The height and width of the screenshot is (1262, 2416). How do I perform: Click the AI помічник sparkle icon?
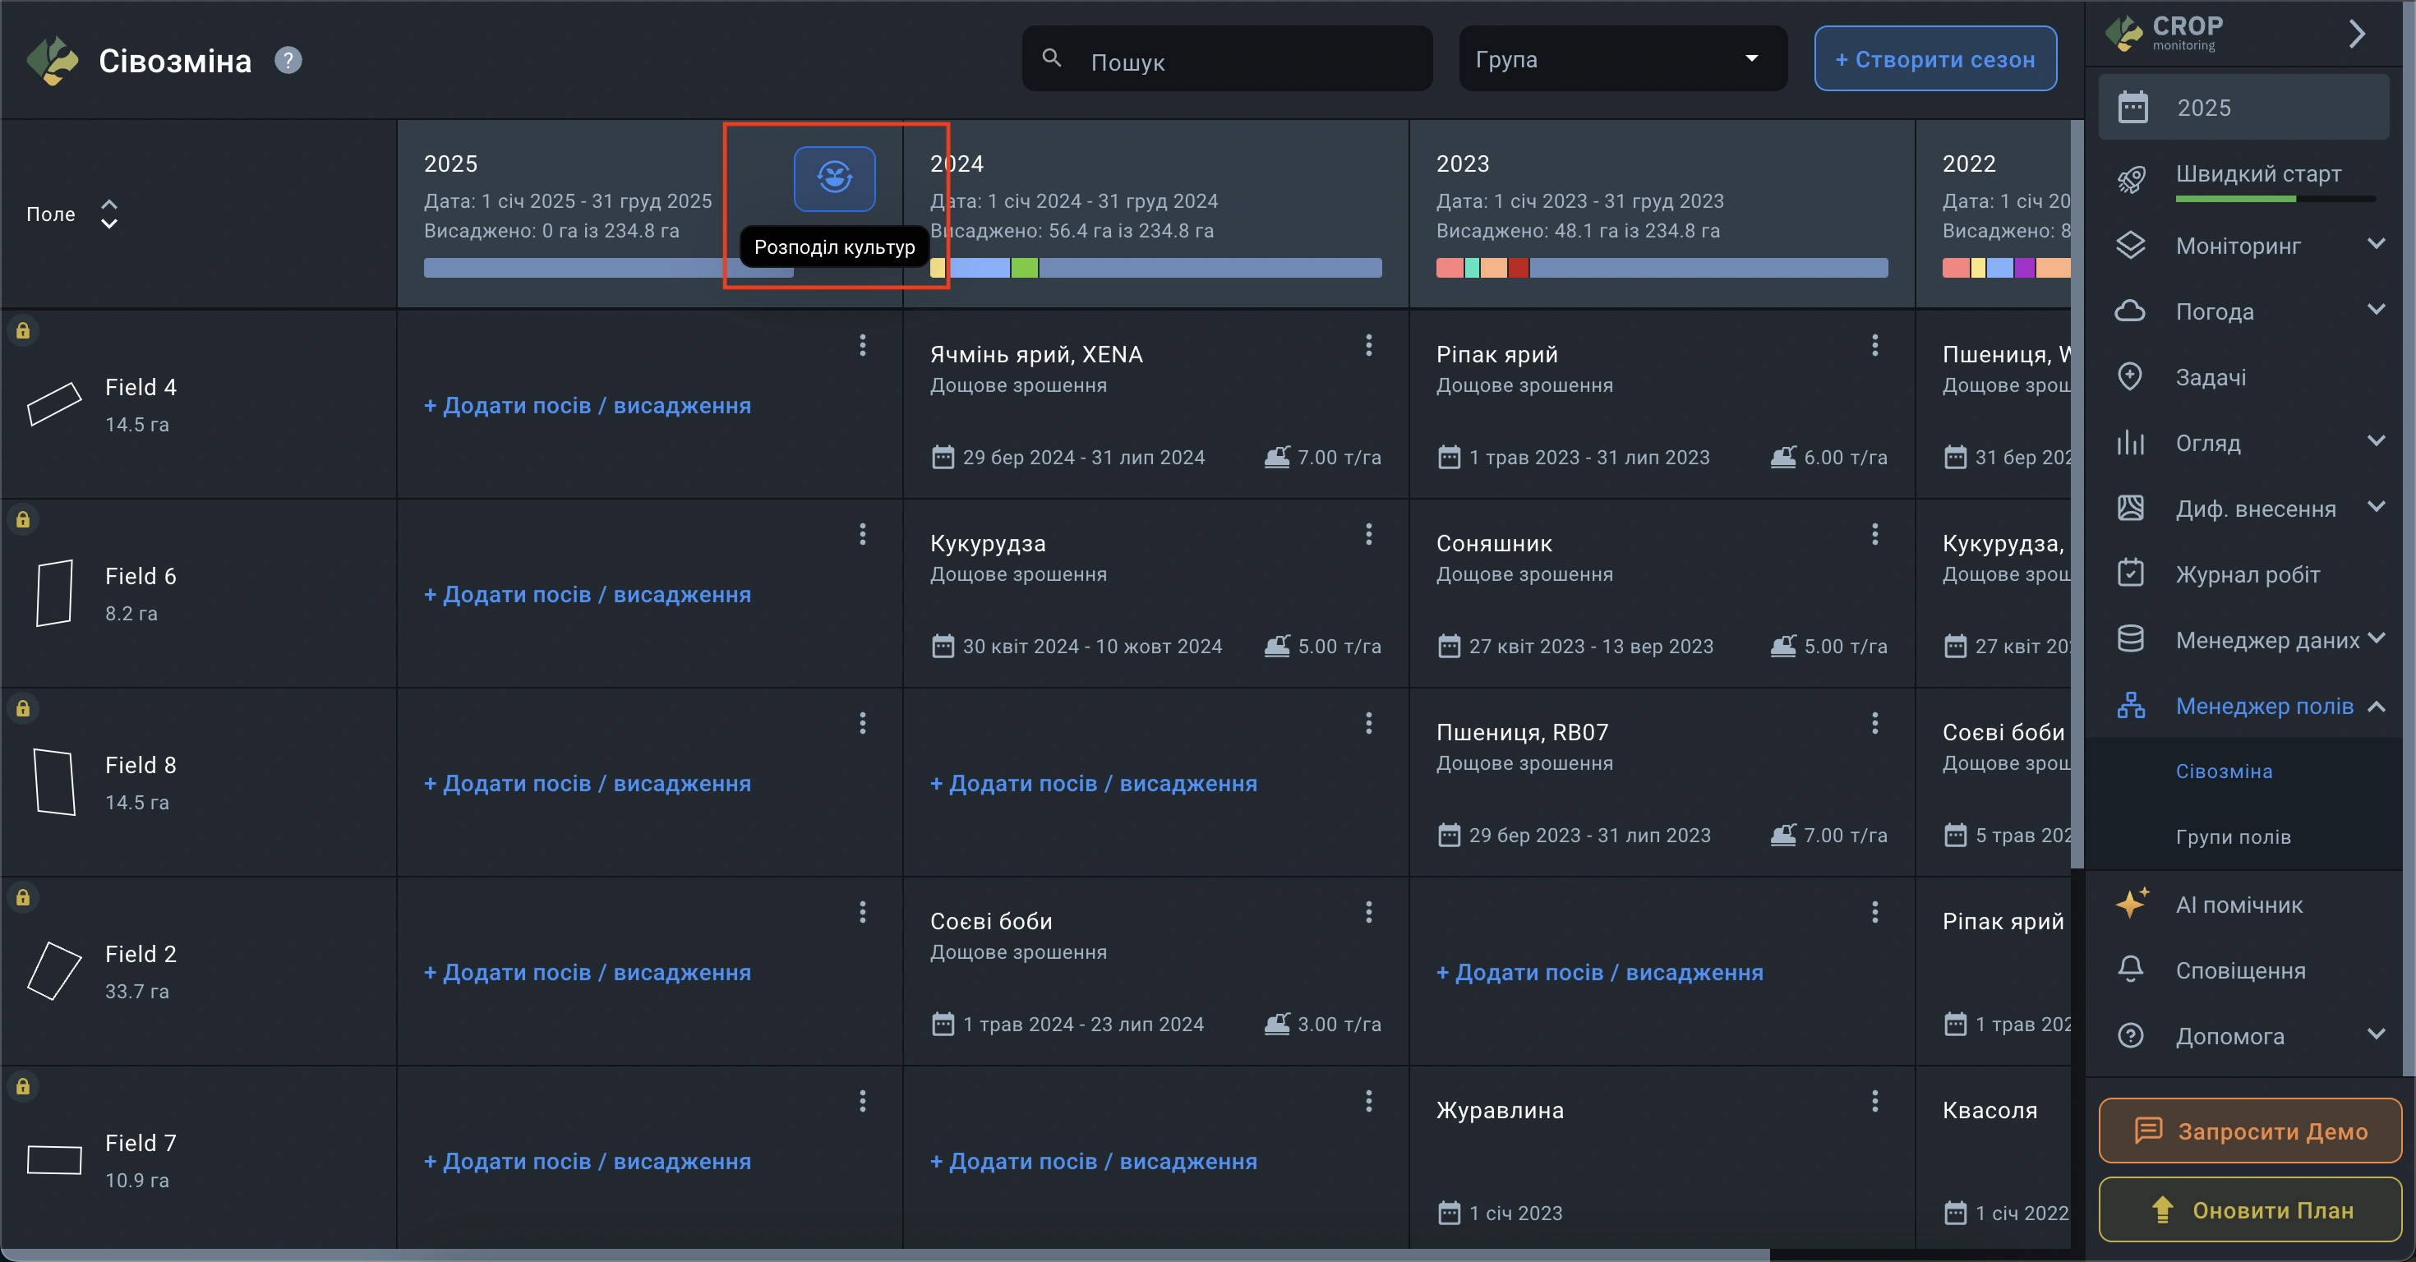(2131, 904)
